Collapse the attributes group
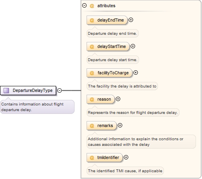 point(84,6)
